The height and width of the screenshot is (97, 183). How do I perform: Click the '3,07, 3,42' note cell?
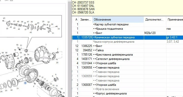point(173,42)
